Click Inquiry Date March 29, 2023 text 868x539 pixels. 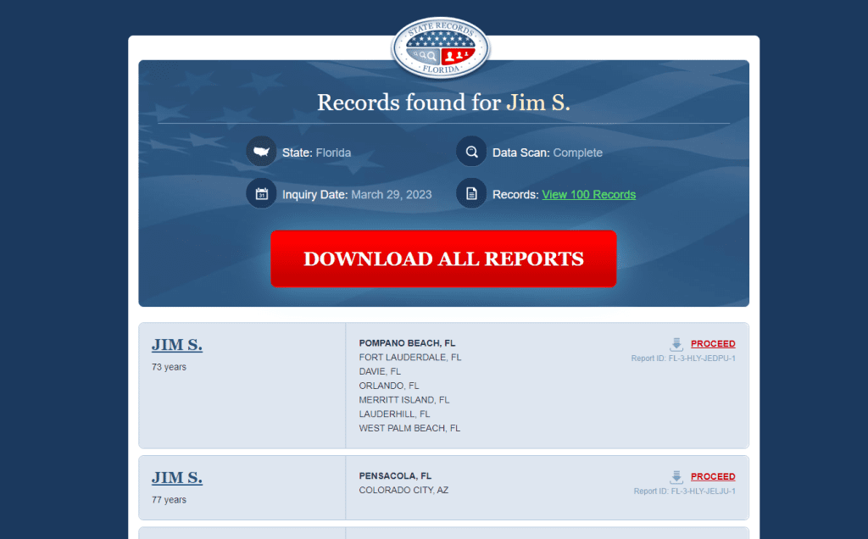(x=357, y=195)
